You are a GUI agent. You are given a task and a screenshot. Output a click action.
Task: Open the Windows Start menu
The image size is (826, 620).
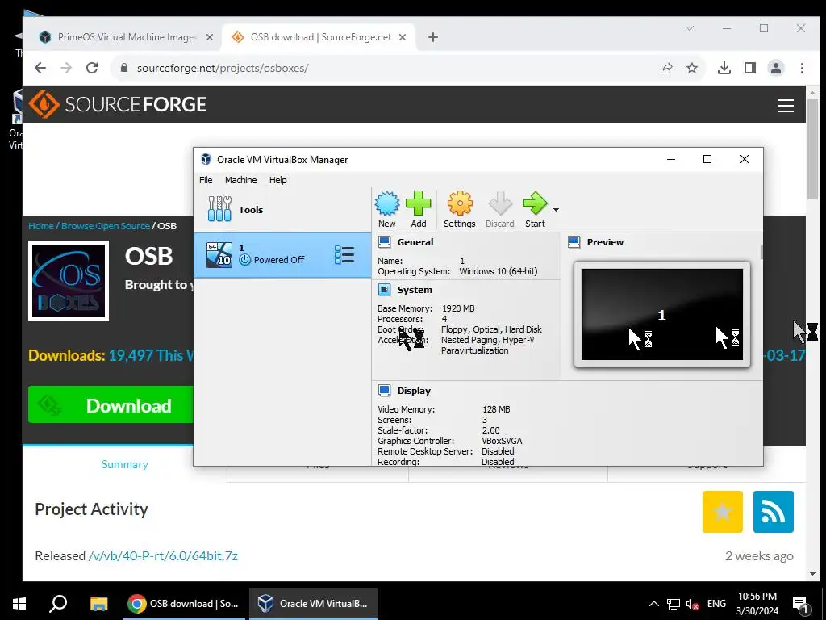tap(19, 604)
